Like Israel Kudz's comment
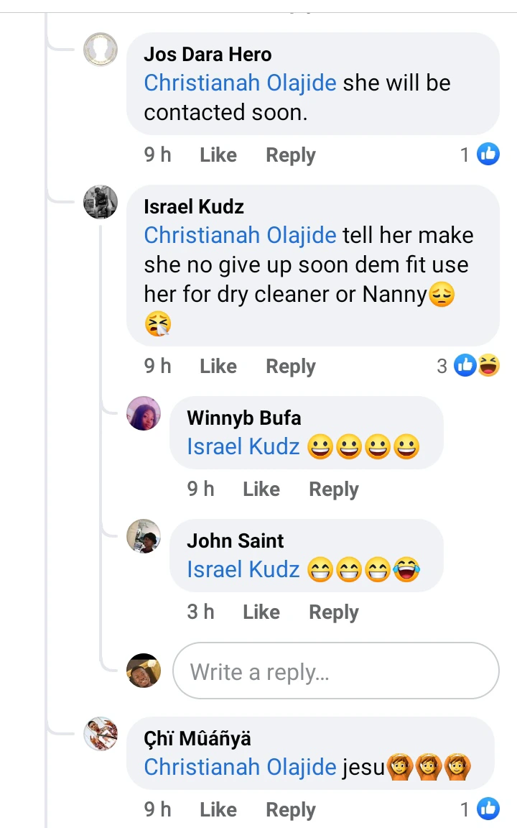Image resolution: width=517 pixels, height=828 pixels. [218, 366]
